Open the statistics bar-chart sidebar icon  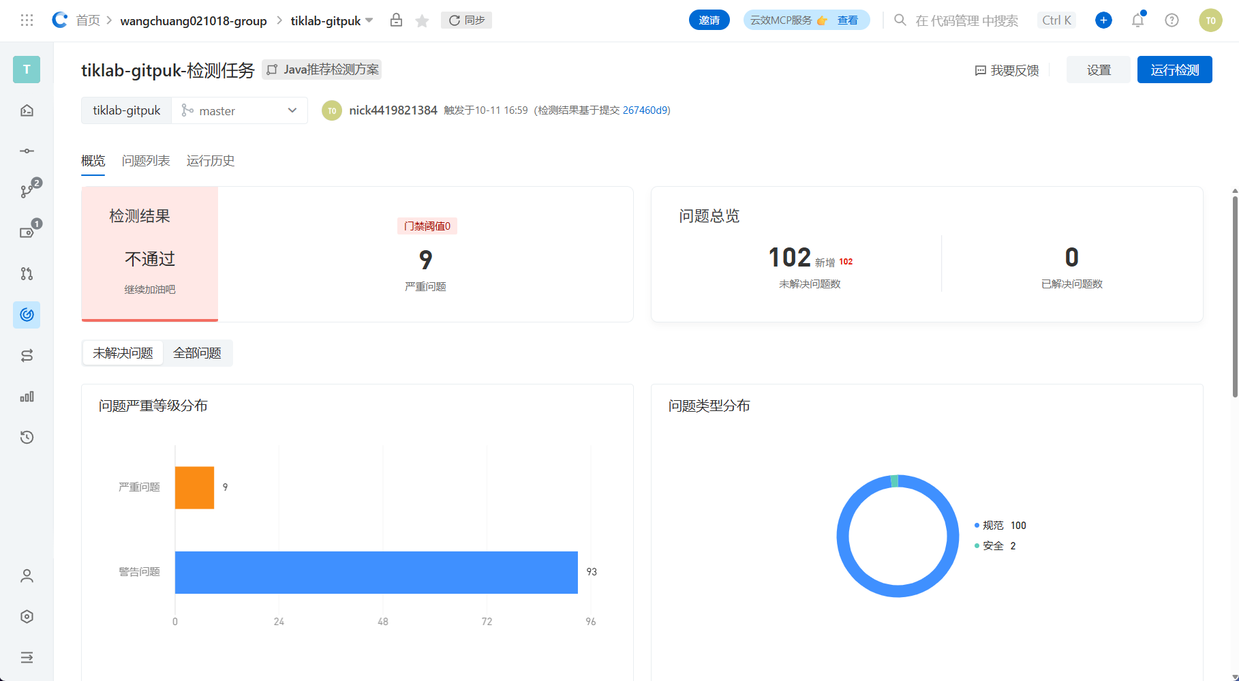[26, 396]
